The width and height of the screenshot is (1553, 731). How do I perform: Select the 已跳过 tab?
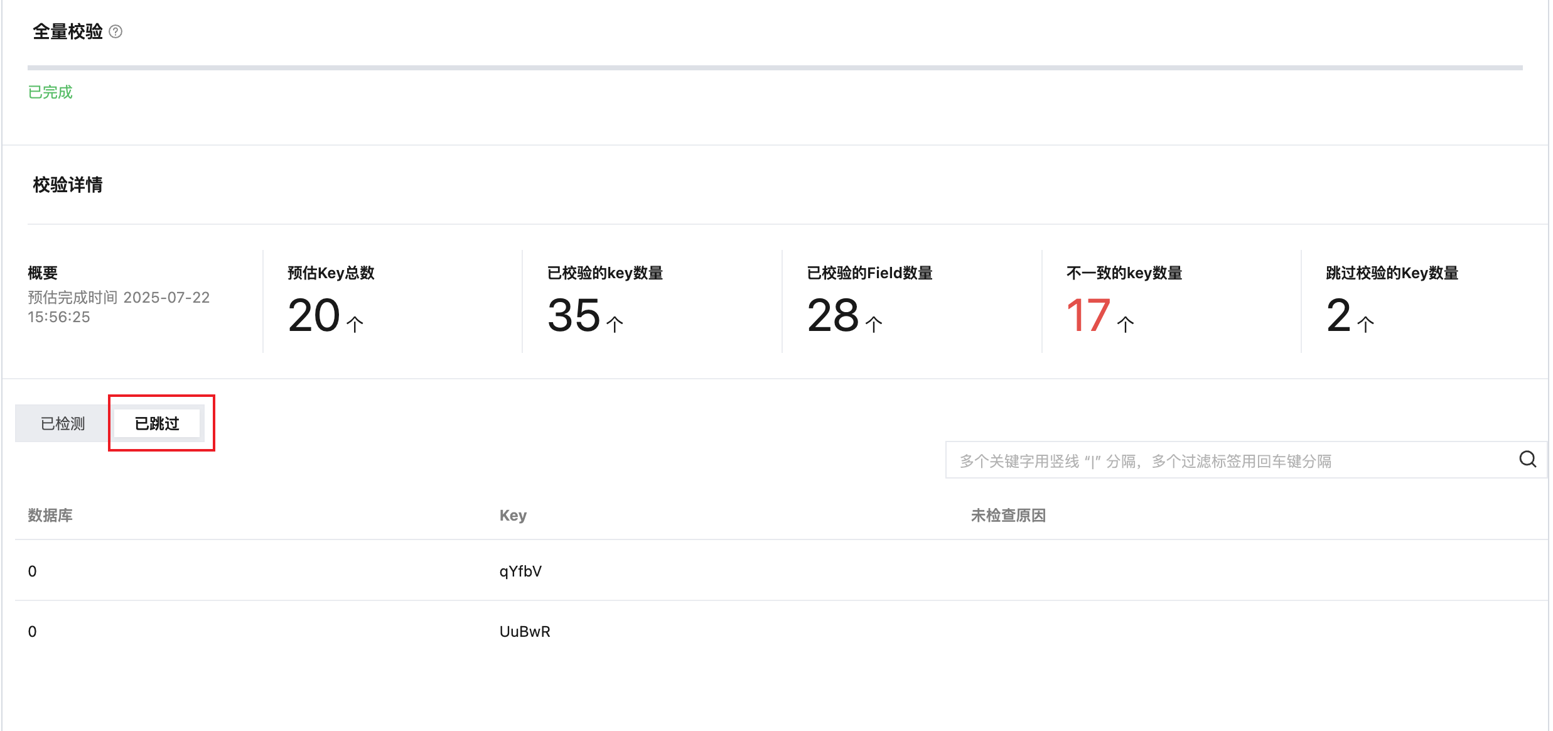(157, 424)
